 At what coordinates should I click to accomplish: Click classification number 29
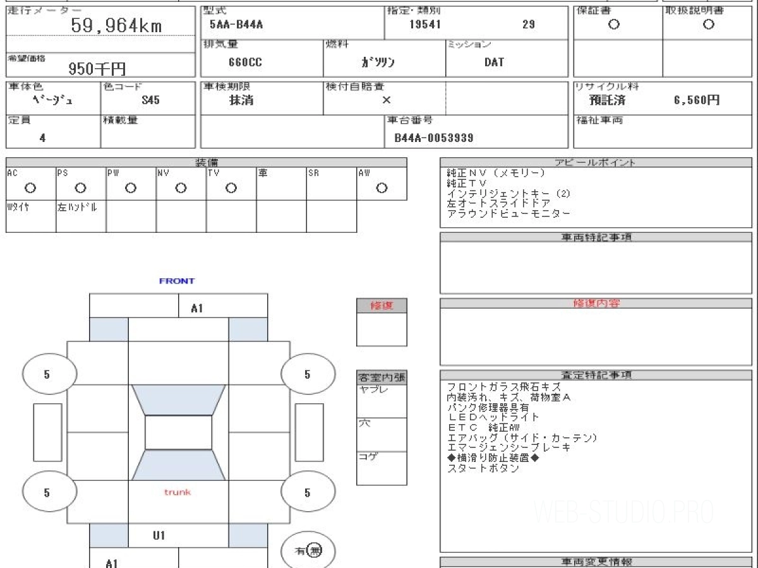529,25
